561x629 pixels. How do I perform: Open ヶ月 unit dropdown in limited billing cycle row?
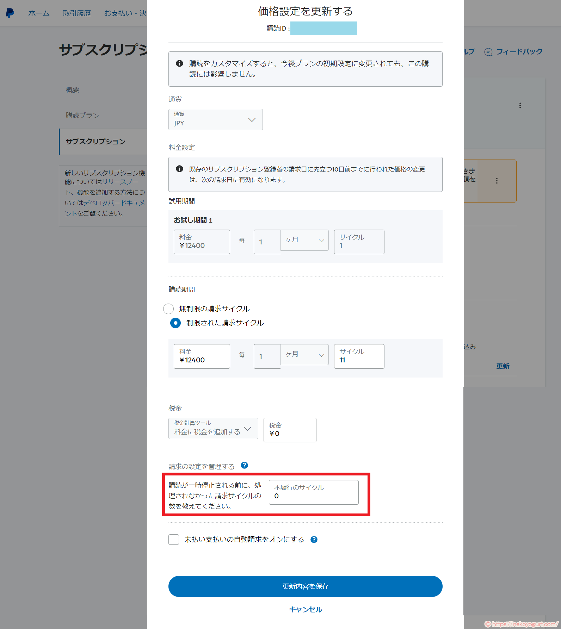[x=304, y=355]
